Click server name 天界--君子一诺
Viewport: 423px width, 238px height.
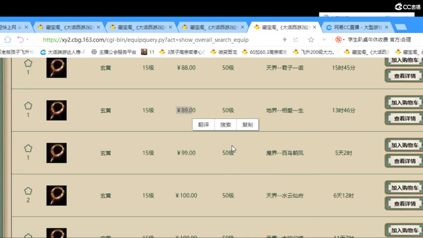pos(285,68)
